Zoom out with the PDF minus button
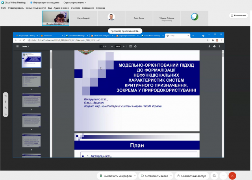 112,47
